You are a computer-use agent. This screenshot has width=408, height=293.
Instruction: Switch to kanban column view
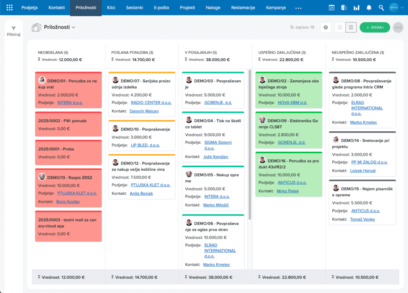(352, 27)
